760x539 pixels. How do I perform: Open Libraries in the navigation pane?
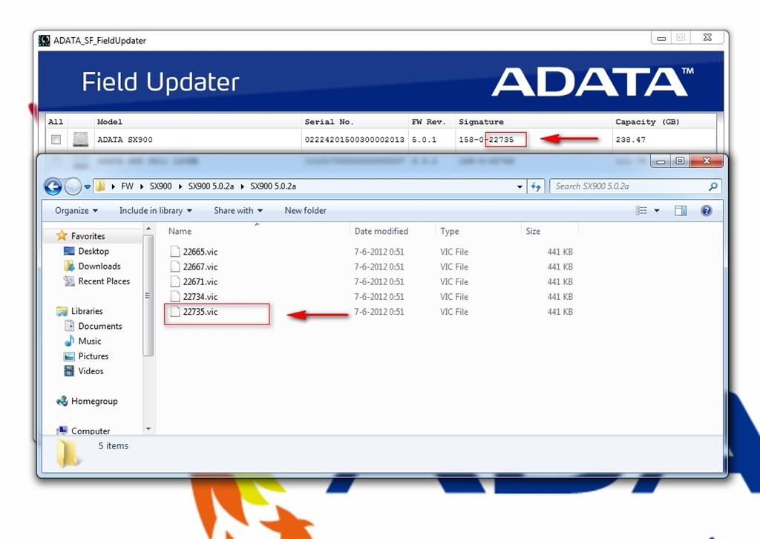[x=87, y=311]
